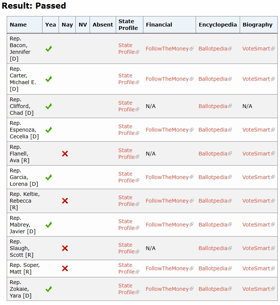Open FollowTheMoney link for Garcia, Lorena
Screen dimensions: 280x305
(x=169, y=177)
